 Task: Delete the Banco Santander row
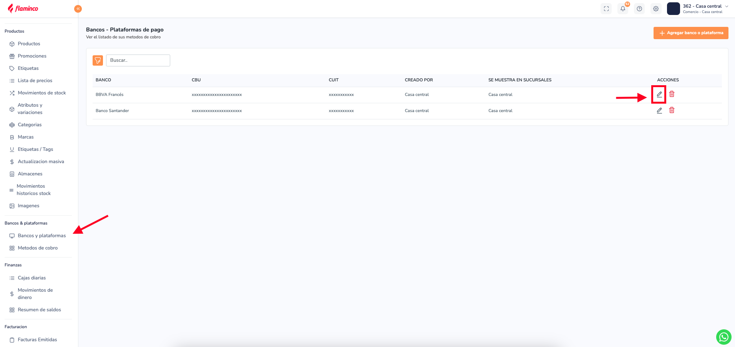point(672,110)
